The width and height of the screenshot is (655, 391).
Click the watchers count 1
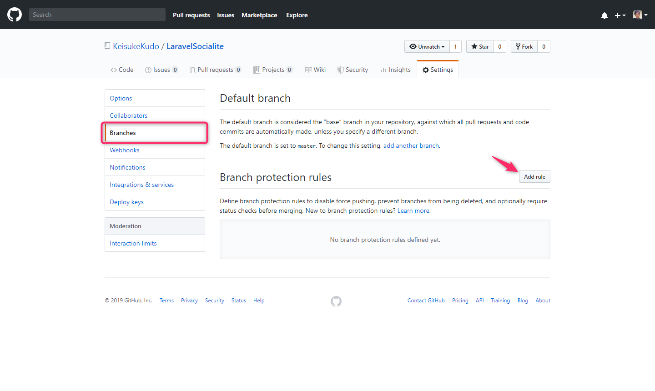(456, 46)
